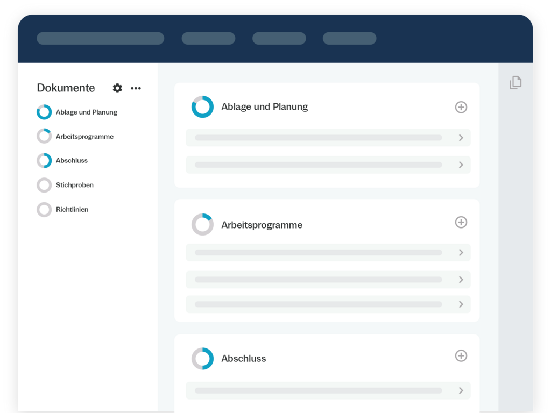The width and height of the screenshot is (551, 413).
Task: Select Ablage und Planung in sidebar
Action: [x=87, y=112]
